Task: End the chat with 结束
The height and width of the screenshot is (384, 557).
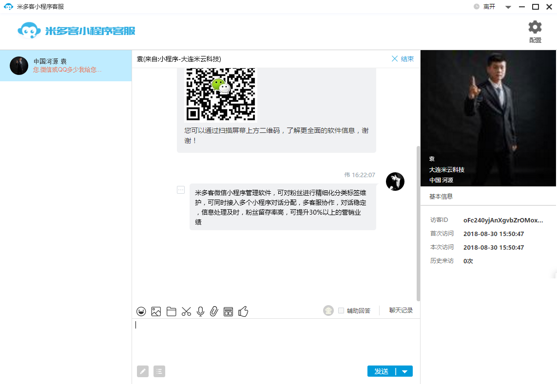Action: point(403,59)
